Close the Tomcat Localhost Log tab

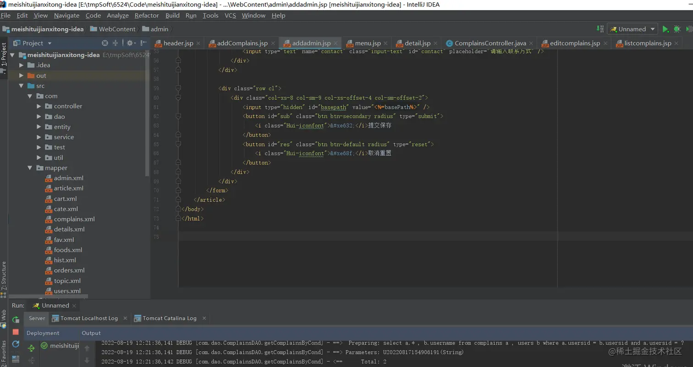coord(124,318)
